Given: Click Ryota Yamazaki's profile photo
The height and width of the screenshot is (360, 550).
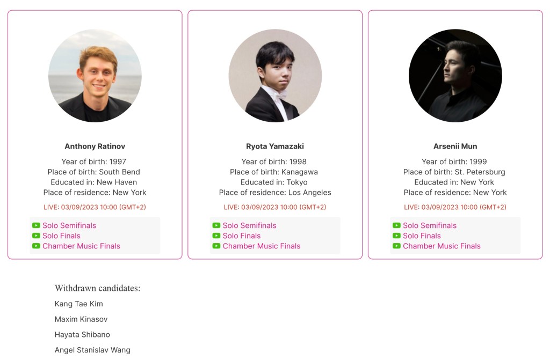Looking at the screenshot, I should (275, 76).
